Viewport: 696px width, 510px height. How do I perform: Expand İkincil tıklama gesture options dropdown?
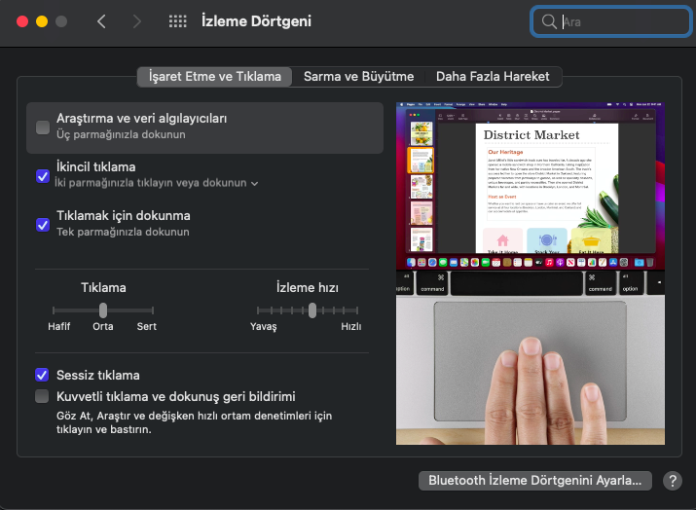255,183
